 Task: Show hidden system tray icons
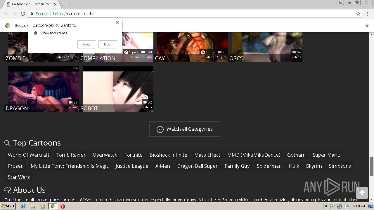pos(326,206)
